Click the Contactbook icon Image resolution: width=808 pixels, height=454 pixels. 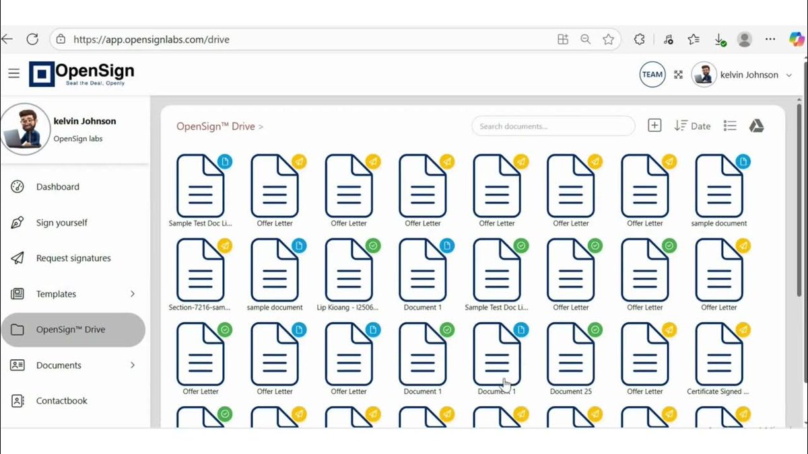tap(18, 401)
